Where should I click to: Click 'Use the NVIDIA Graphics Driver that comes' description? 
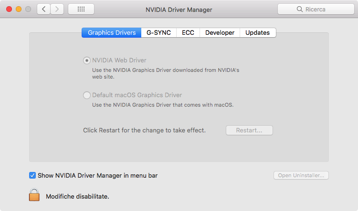click(163, 105)
